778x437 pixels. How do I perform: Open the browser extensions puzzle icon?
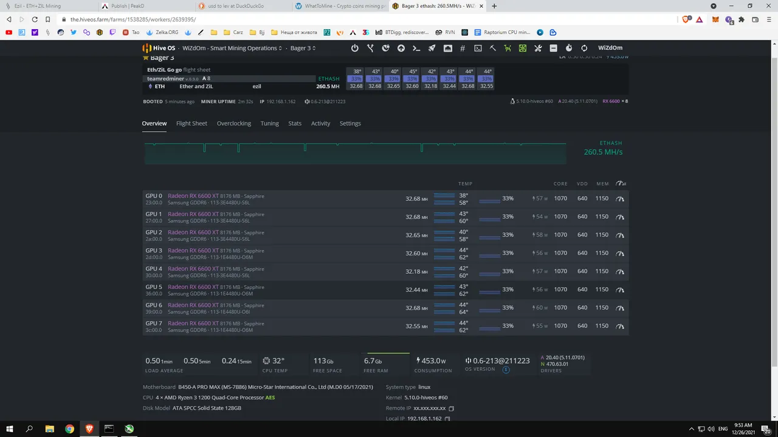coord(742,19)
